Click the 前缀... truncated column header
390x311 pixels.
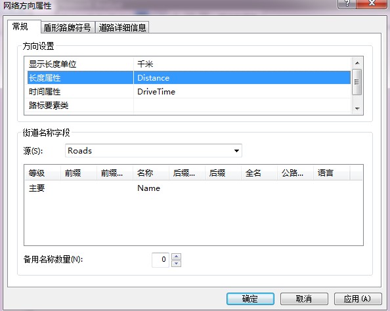[x=115, y=173]
